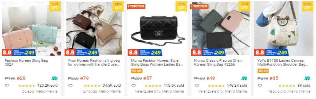Click ₱2 off voucher on YoYo canvas bag

263,71
